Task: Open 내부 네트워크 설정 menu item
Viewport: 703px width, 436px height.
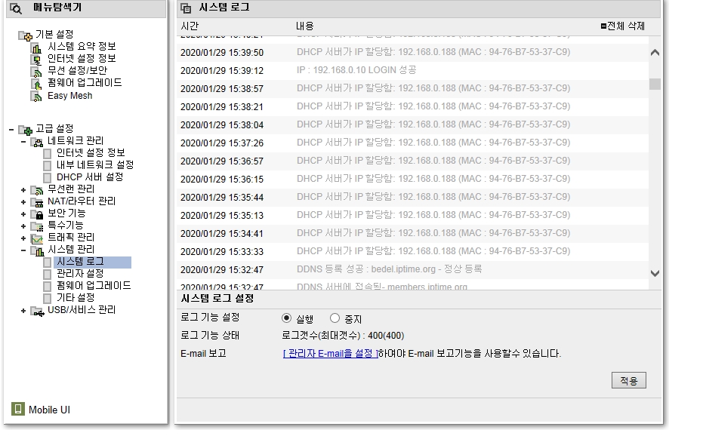Action: tap(95, 165)
